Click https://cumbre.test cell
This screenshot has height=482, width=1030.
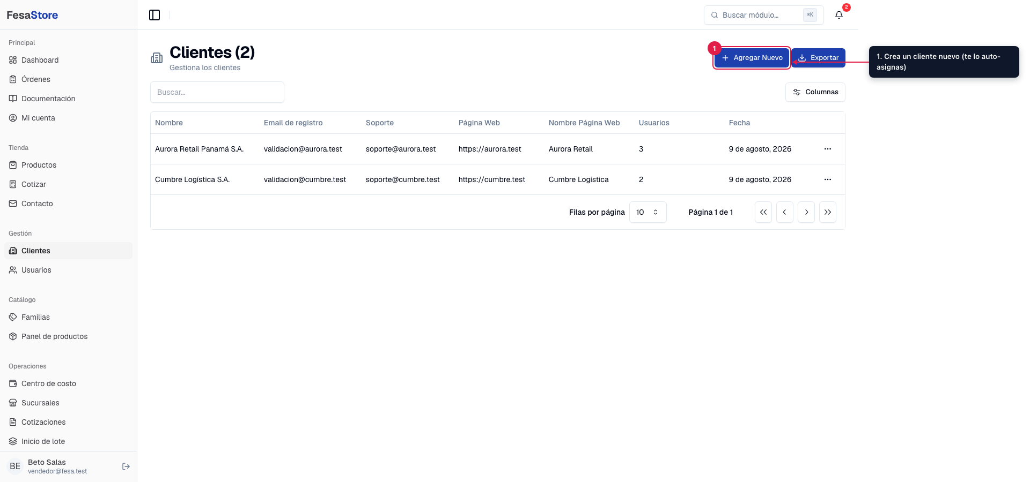point(492,179)
